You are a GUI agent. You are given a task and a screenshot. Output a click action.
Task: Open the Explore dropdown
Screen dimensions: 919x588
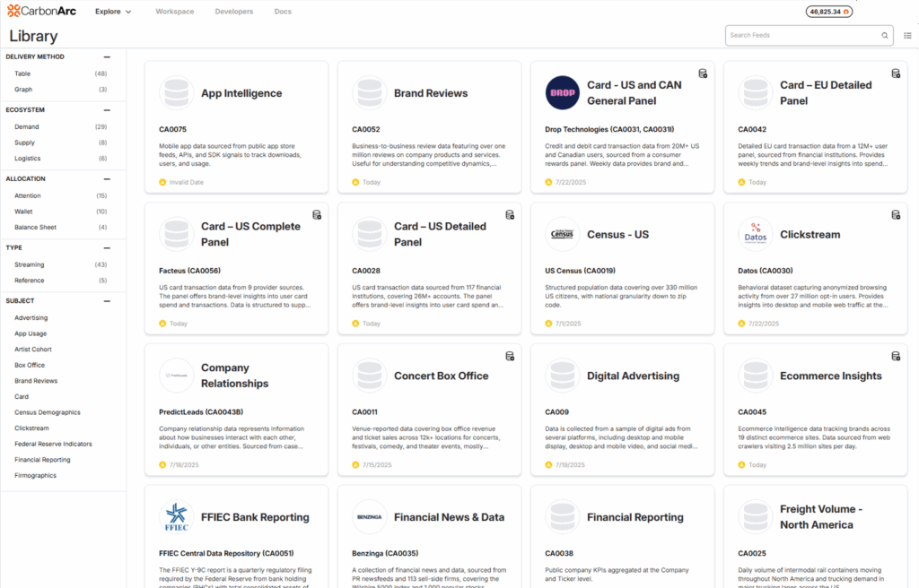113,12
